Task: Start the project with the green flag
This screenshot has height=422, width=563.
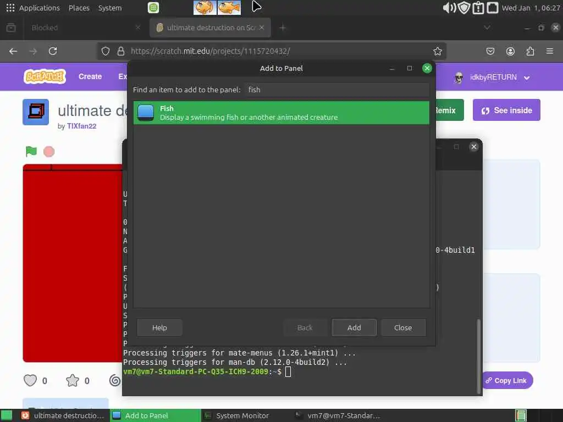Action: (x=31, y=152)
